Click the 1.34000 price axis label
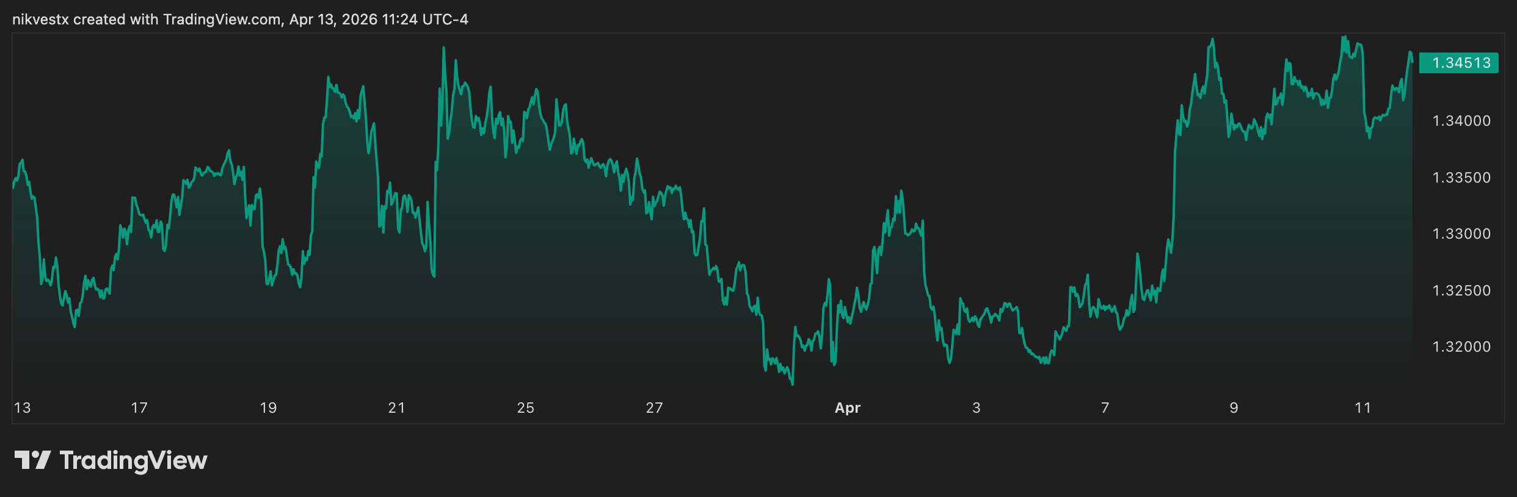Viewport: 1517px width, 497px height. click(1461, 121)
